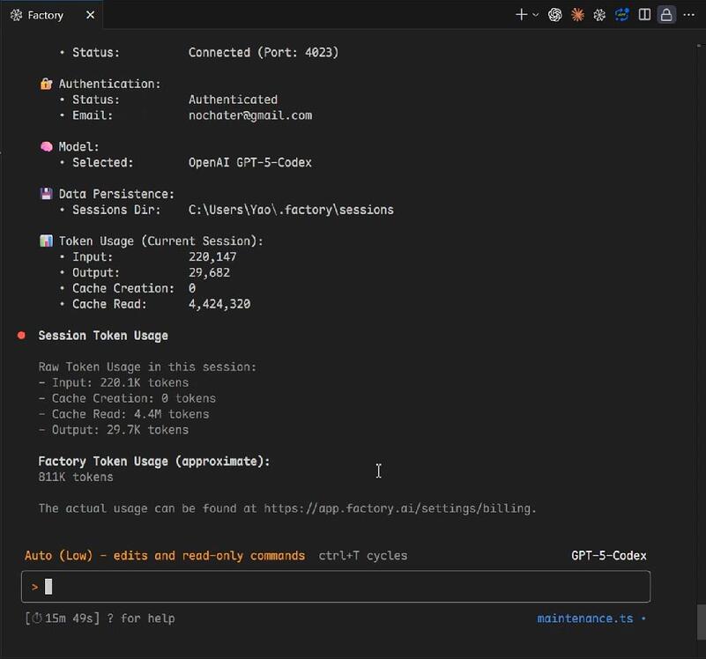Close the Factory tab
706x659 pixels.
click(x=91, y=15)
